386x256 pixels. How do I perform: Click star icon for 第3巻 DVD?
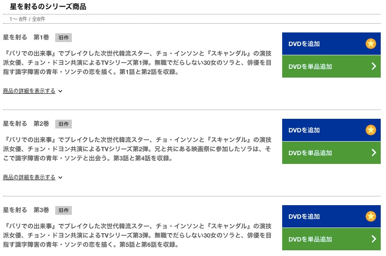[x=371, y=217]
